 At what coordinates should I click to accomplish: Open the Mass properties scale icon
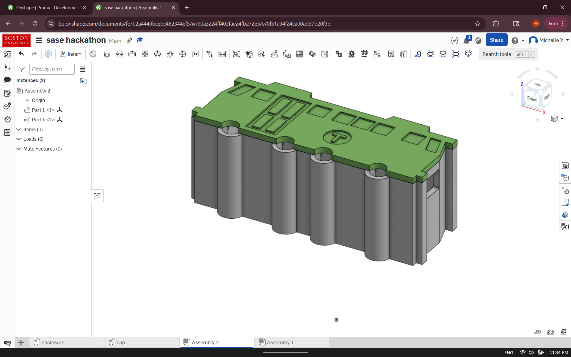point(563,332)
